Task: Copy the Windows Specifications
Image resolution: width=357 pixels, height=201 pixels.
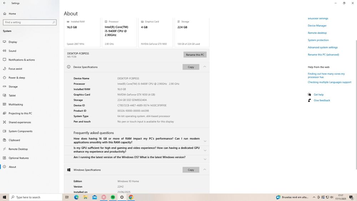Action: point(191,170)
